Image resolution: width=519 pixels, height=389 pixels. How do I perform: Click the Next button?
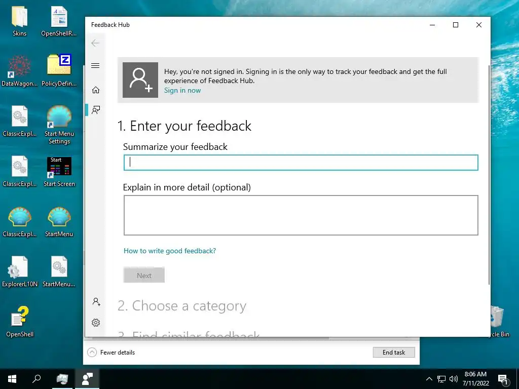point(144,275)
